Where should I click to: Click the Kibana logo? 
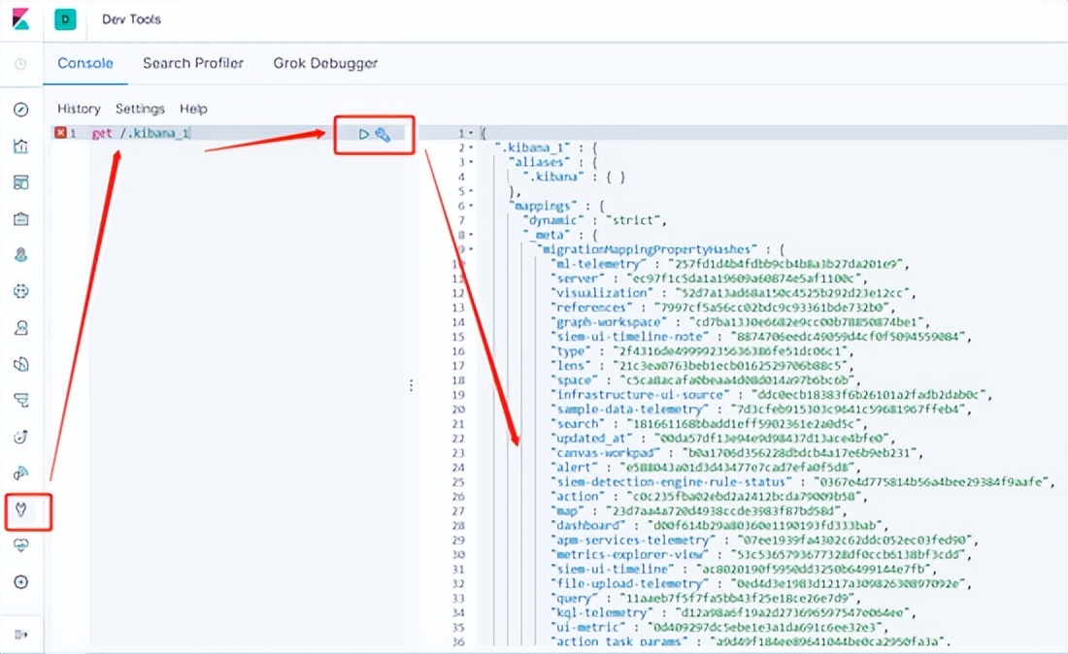(x=21, y=19)
